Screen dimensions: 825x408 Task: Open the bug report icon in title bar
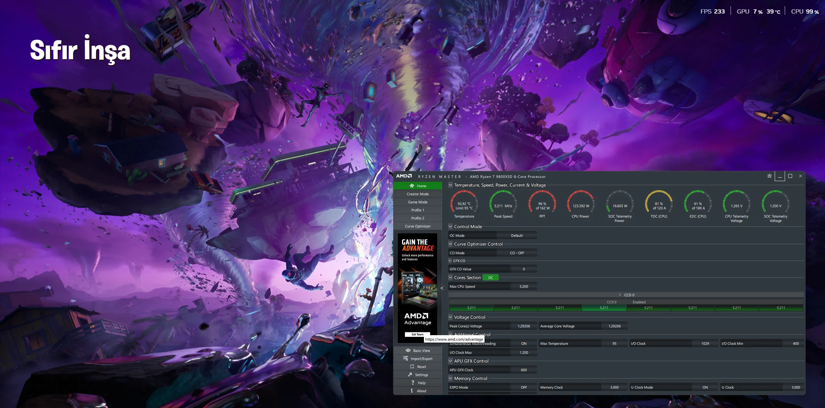tap(769, 176)
